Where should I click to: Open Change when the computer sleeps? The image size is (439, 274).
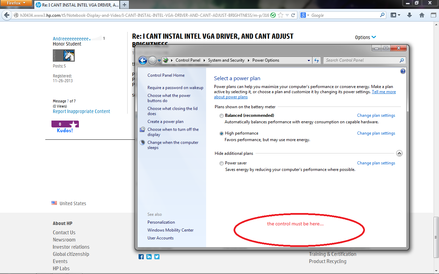(x=173, y=145)
